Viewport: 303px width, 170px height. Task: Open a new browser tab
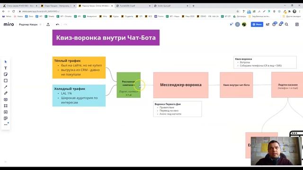[194, 6]
